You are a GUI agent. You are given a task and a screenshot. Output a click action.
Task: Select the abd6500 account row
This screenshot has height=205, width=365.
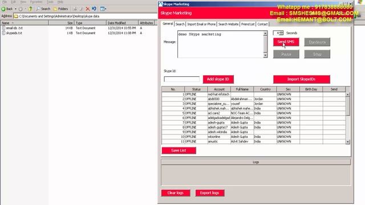point(254,99)
